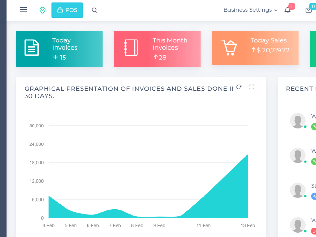Click the notification count badge showing 1
The height and width of the screenshot is (237, 316).
point(292,6)
